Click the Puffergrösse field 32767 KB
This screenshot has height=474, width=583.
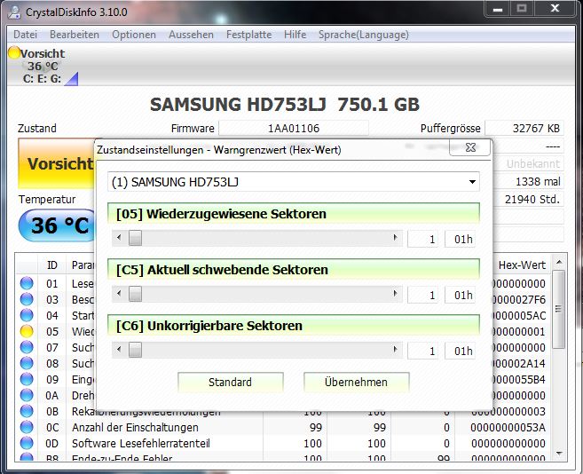[x=524, y=129]
